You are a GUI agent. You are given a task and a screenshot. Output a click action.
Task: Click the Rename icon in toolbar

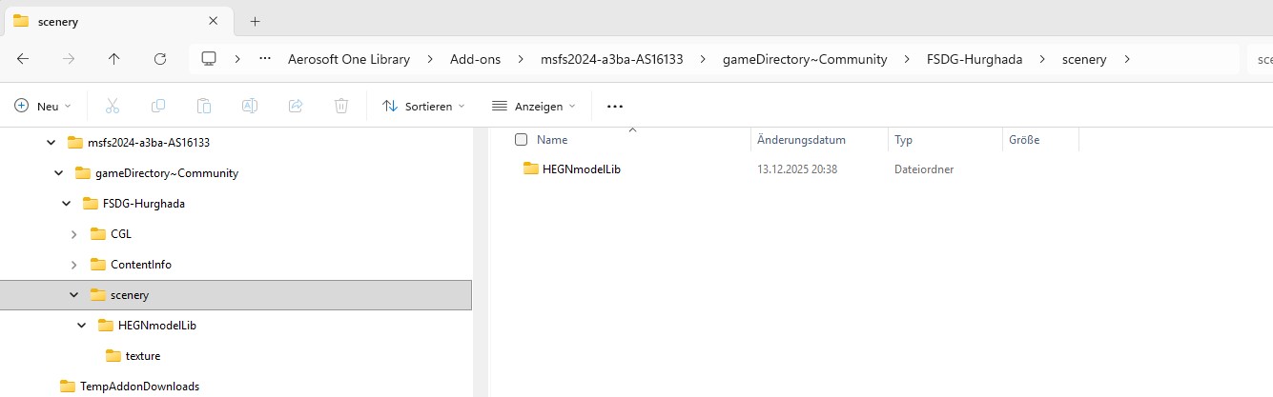[250, 107]
